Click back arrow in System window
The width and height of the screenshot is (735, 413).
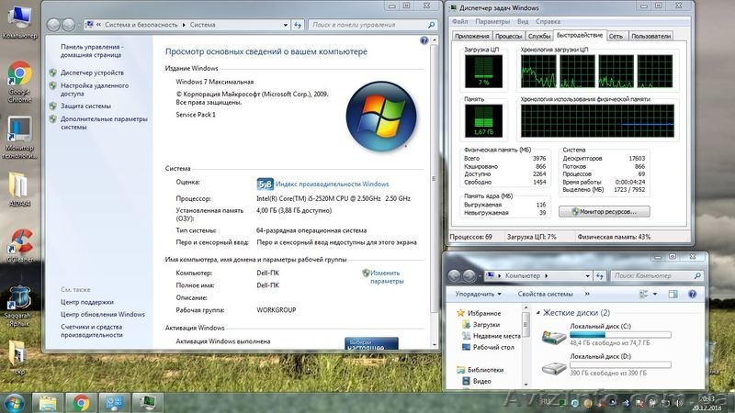tap(53, 25)
